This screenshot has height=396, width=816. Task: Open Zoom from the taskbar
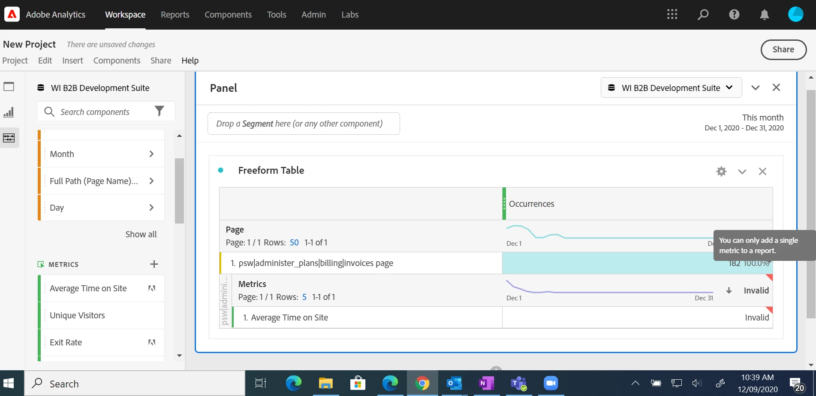point(551,383)
